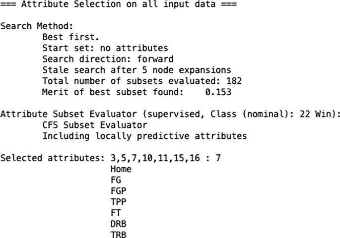Viewport: 340px width, 238px height.
Task: Click 'Start set: no attributes' text
Action: [x=105, y=48]
